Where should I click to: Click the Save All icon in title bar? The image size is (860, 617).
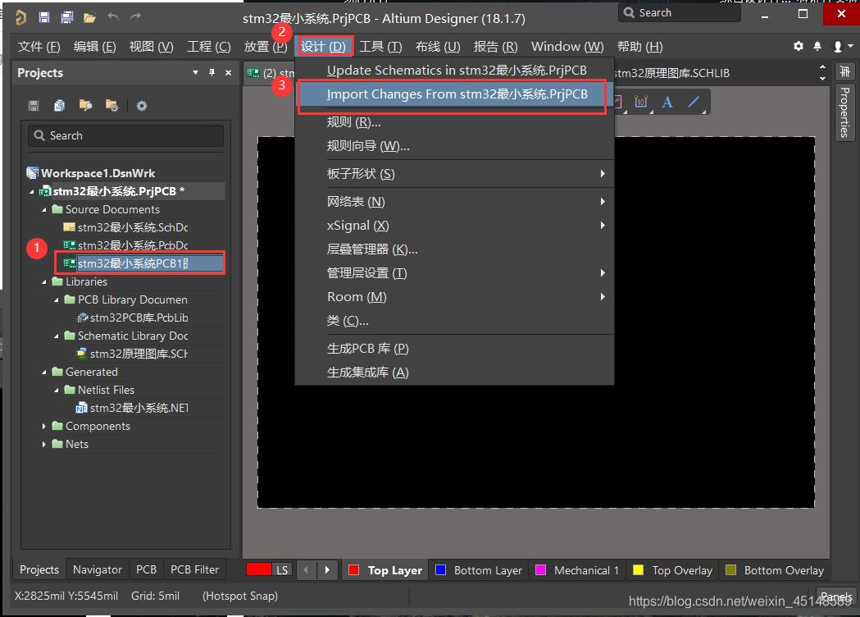pyautogui.click(x=66, y=17)
